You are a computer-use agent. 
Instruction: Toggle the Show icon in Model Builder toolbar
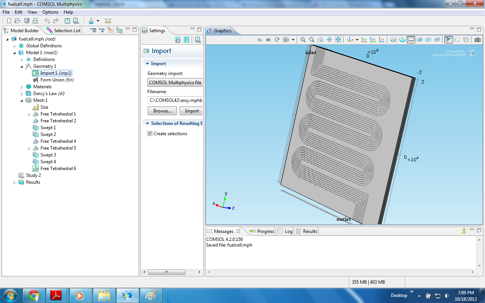coord(102,30)
